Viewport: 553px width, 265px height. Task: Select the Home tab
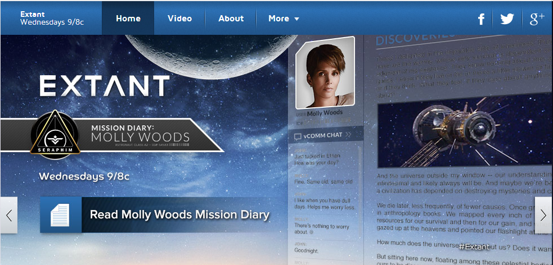[128, 19]
